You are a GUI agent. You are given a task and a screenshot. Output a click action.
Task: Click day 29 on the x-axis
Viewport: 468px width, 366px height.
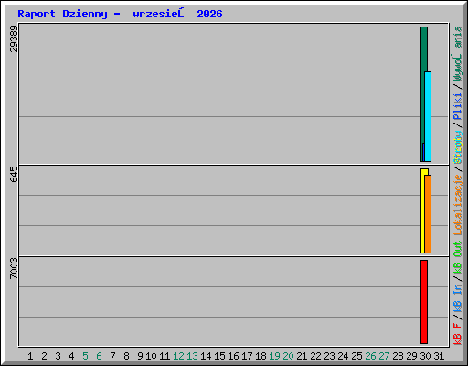pos(411,356)
